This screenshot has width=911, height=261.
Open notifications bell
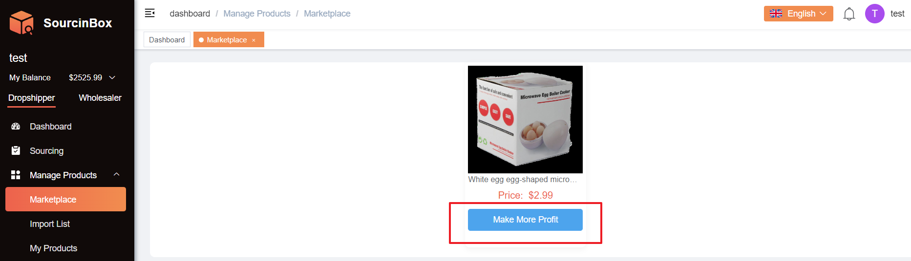coord(849,14)
